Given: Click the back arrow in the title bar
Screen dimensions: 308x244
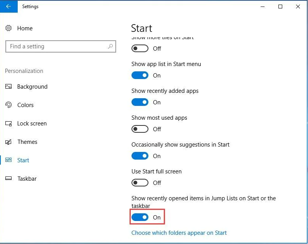Looking at the screenshot, I should 8,7.
